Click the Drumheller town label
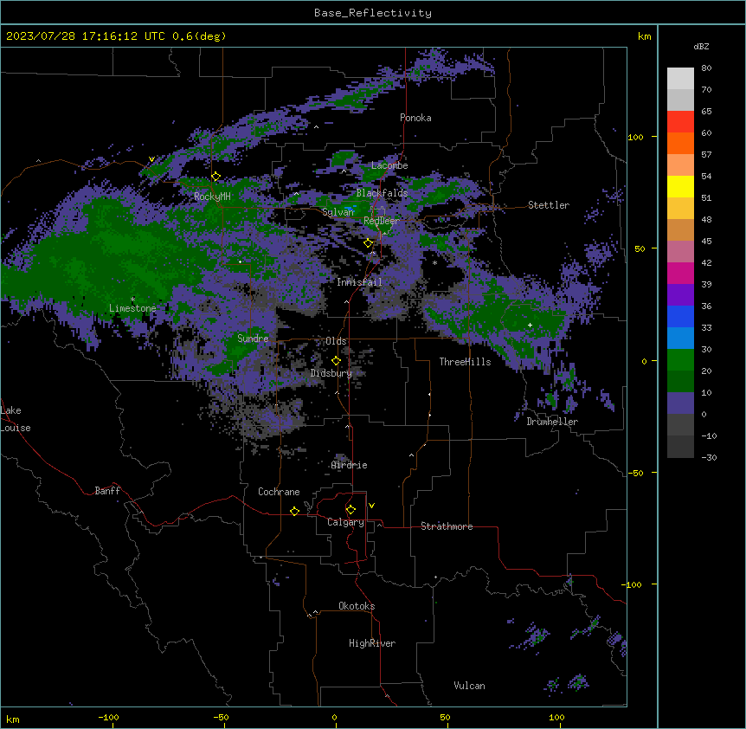The image size is (746, 729). (552, 422)
